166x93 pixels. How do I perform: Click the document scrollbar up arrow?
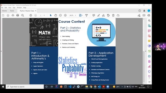tap(144, 19)
